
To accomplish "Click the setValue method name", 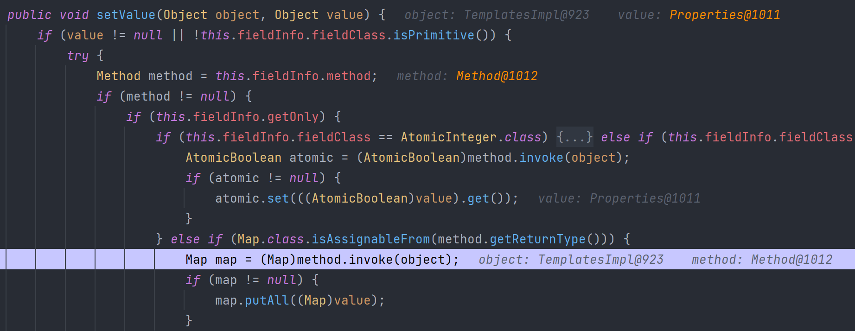I will (x=126, y=15).
